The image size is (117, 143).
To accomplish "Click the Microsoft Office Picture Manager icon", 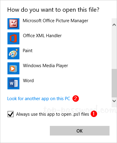I will pos(13,24).
